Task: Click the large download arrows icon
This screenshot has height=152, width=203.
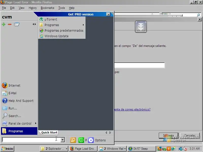Action: point(141,27)
